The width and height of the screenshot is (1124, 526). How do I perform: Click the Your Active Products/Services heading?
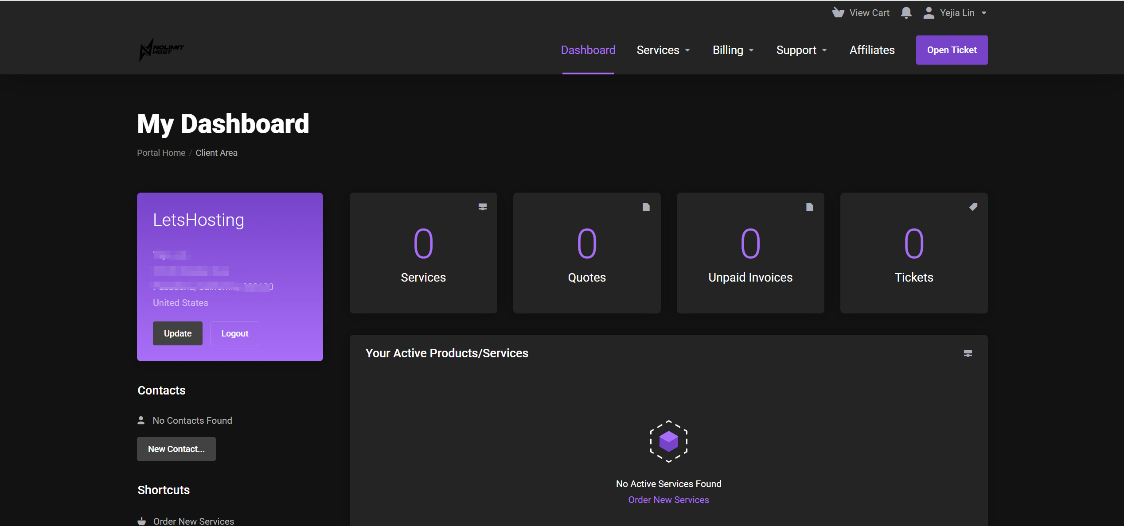(447, 353)
